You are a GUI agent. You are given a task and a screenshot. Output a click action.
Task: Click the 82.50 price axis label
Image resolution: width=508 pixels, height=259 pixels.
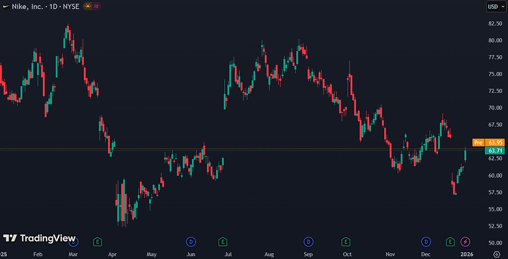495,24
